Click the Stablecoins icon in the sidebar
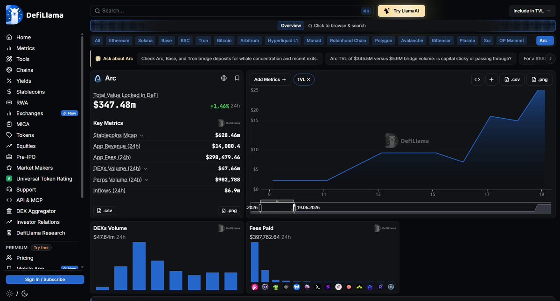 tap(9, 92)
